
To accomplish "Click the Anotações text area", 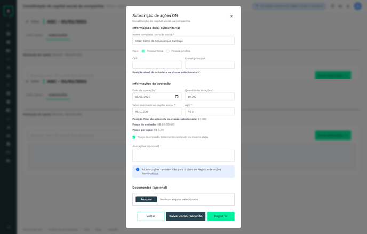I will point(183,155).
